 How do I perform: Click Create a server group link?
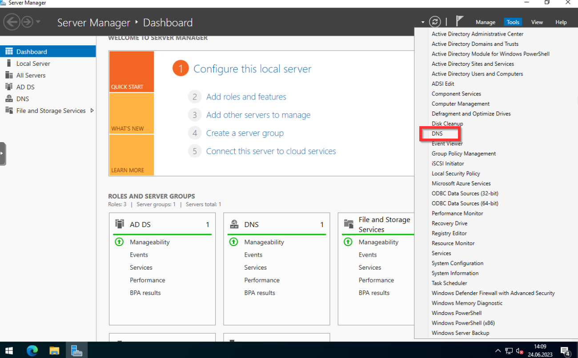point(245,133)
